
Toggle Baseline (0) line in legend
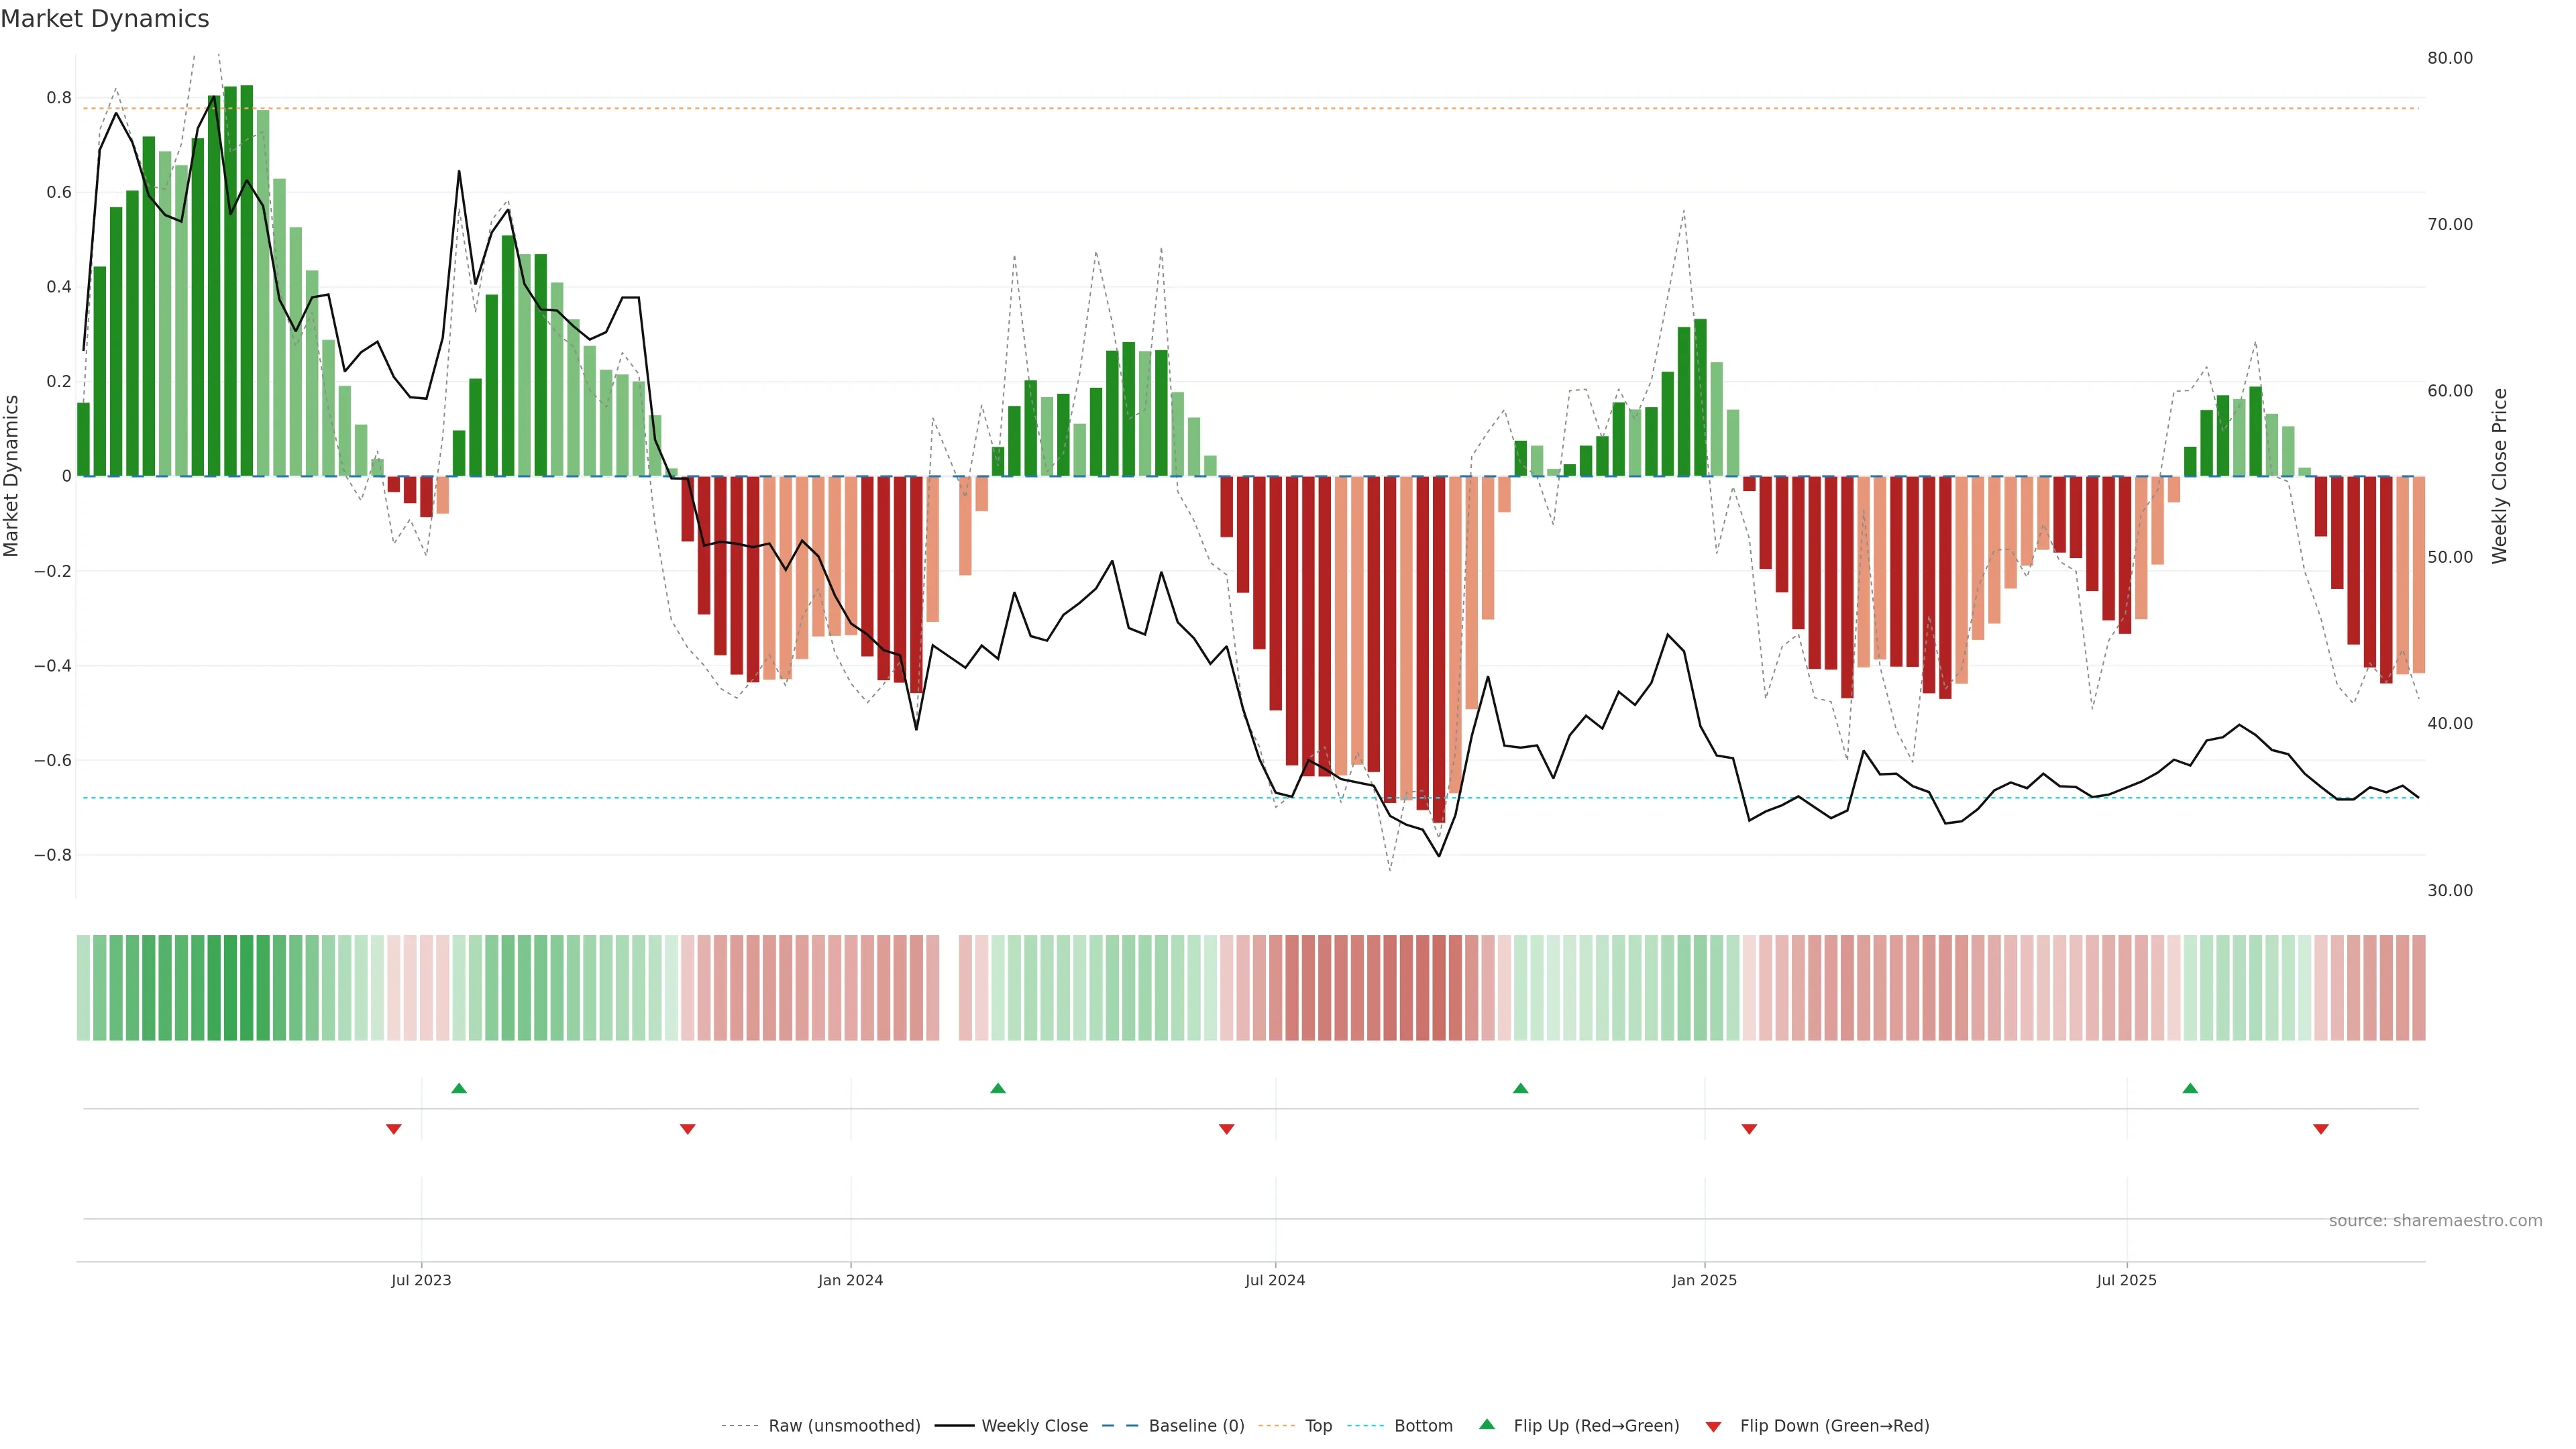pos(1196,1426)
